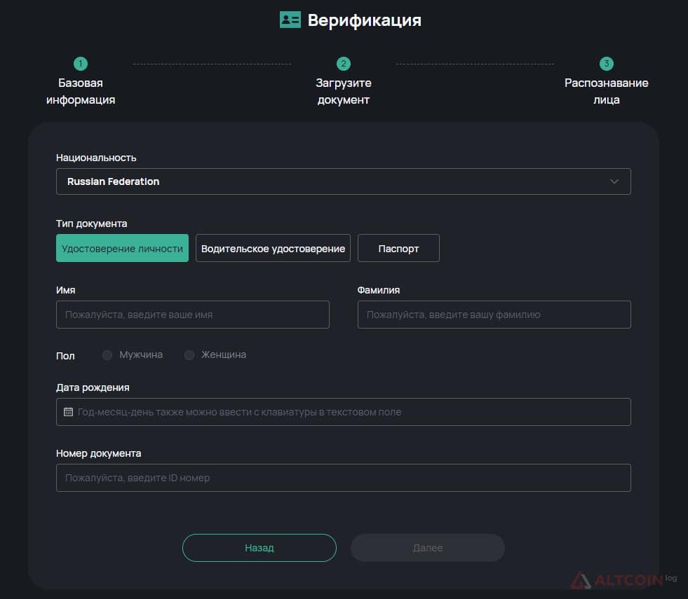This screenshot has height=599, width=688.
Task: Click the Верификация page heading
Action: (364, 20)
